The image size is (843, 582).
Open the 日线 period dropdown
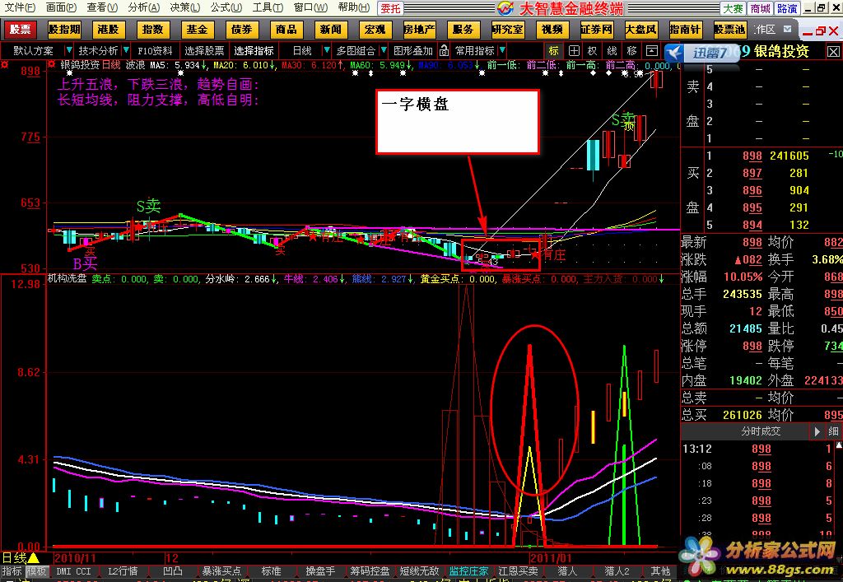(x=326, y=50)
